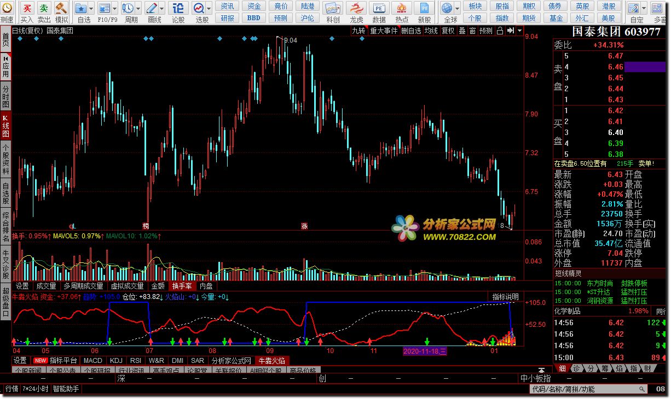Toggle 重大事件 major events display
This screenshot has width=671, height=399.
[x=384, y=31]
